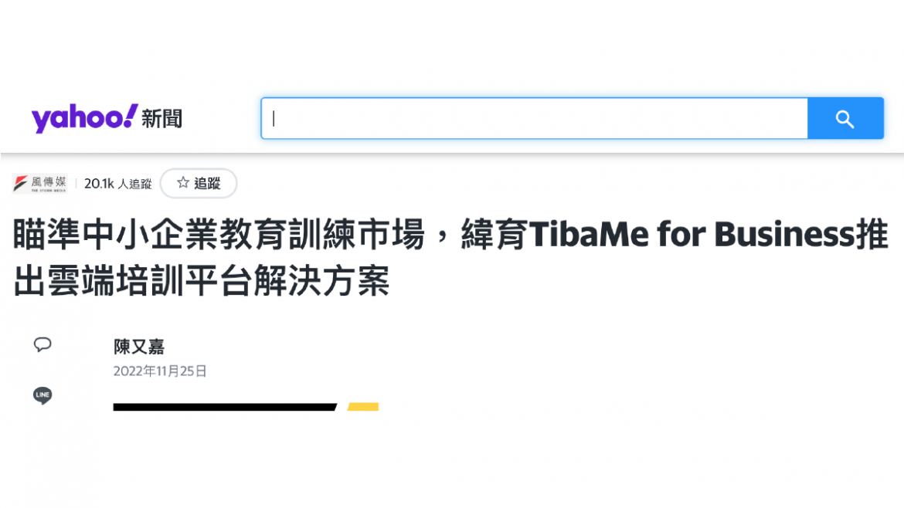This screenshot has height=508, width=904.
Task: Click the black bar under the date
Action: click(224, 407)
